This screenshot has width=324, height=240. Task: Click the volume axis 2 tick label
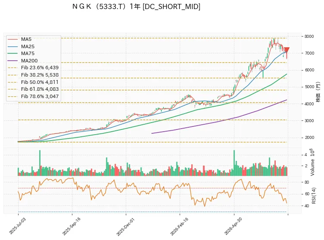305,166
